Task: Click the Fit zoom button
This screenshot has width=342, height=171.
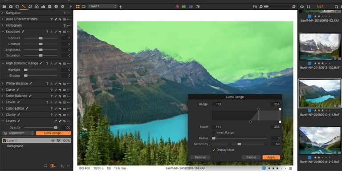Action: [255, 7]
